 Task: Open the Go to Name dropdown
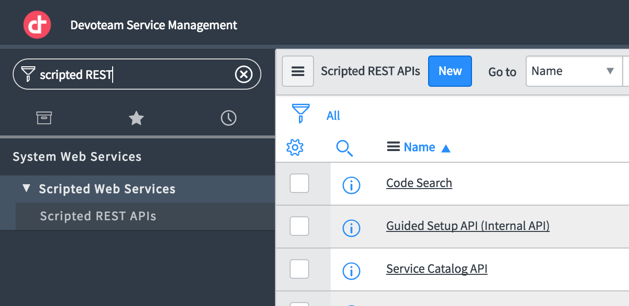(573, 71)
